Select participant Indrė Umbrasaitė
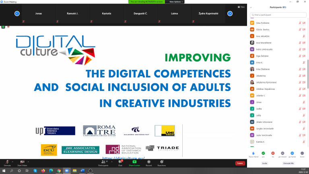 pyautogui.click(x=278, y=49)
